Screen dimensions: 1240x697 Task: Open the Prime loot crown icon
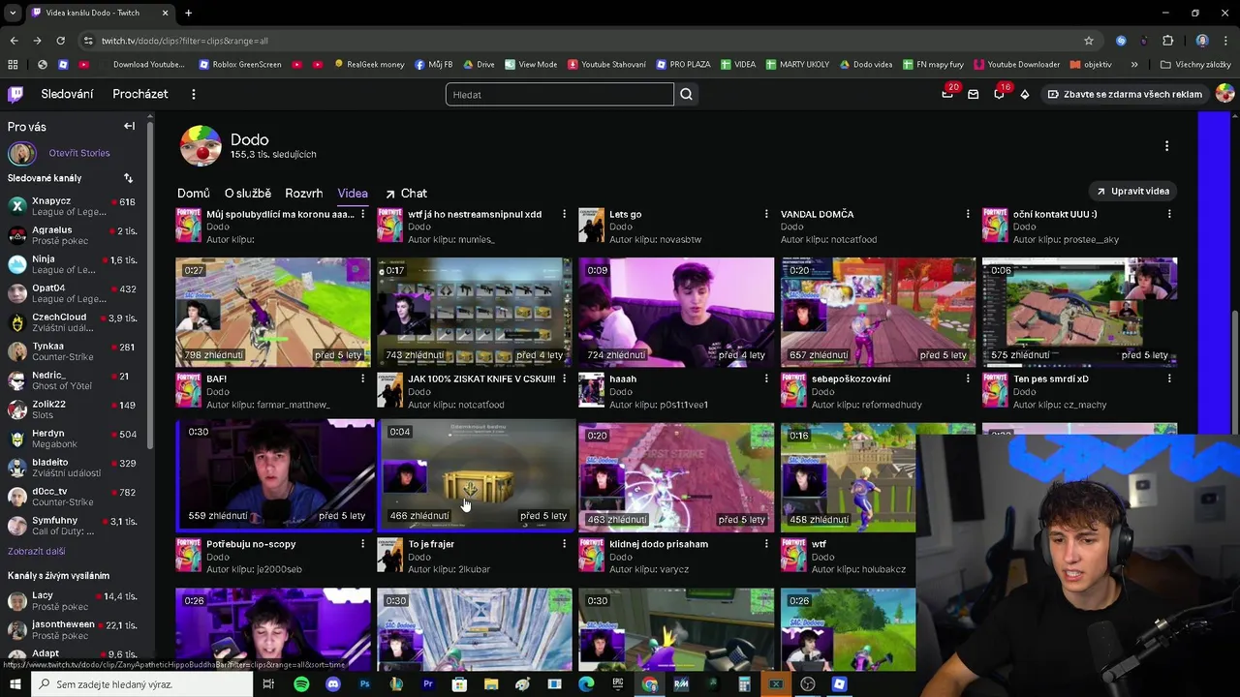click(x=947, y=94)
